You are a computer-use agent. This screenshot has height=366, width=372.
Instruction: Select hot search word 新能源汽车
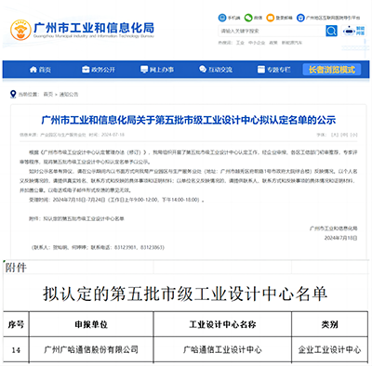(x=292, y=43)
